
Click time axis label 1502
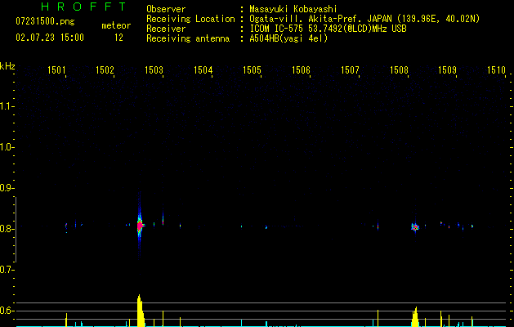[x=105, y=69]
